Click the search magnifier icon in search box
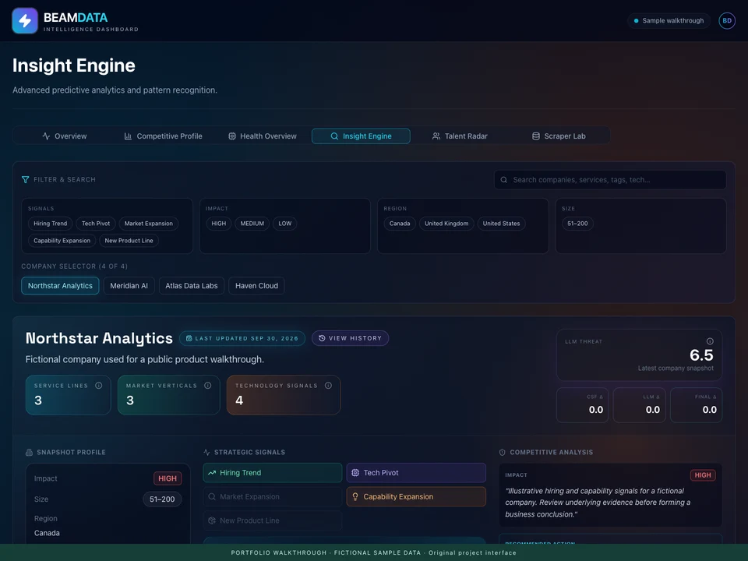 (504, 180)
